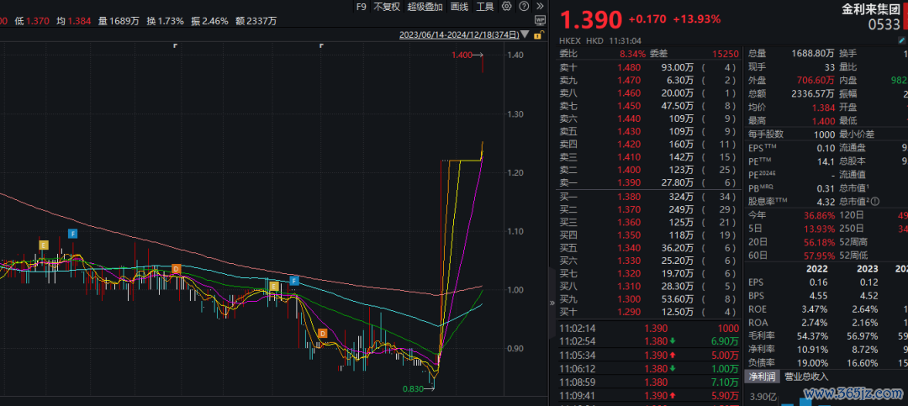
Task: Click the change percentage +13.93%
Action: pos(697,19)
